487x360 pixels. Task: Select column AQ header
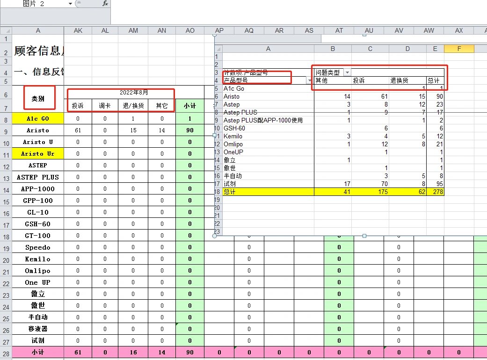[249, 30]
